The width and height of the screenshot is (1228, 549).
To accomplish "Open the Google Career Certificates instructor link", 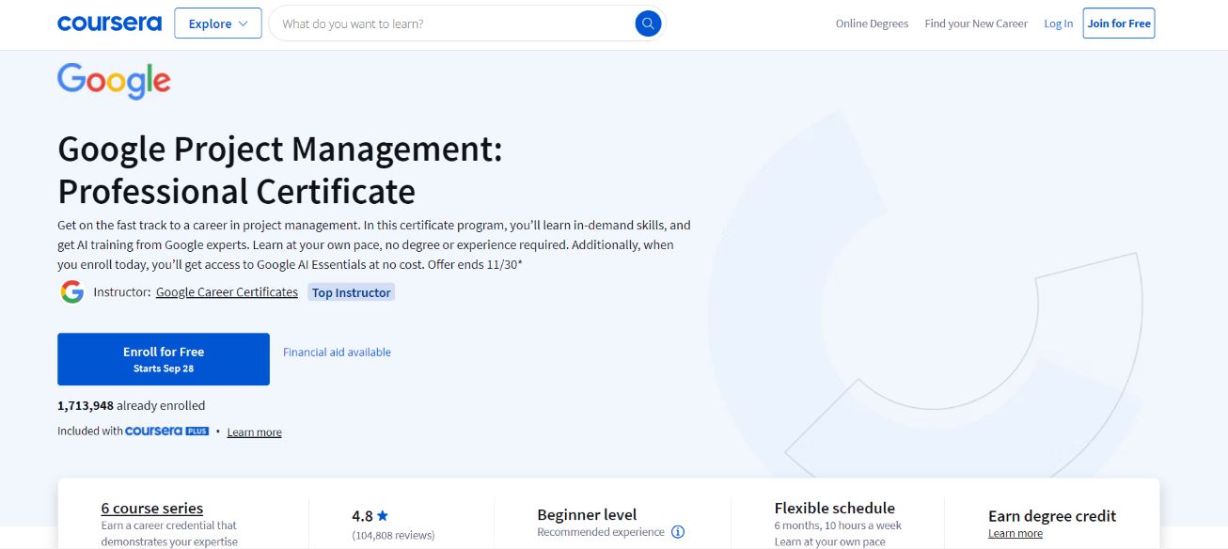I will click(227, 292).
